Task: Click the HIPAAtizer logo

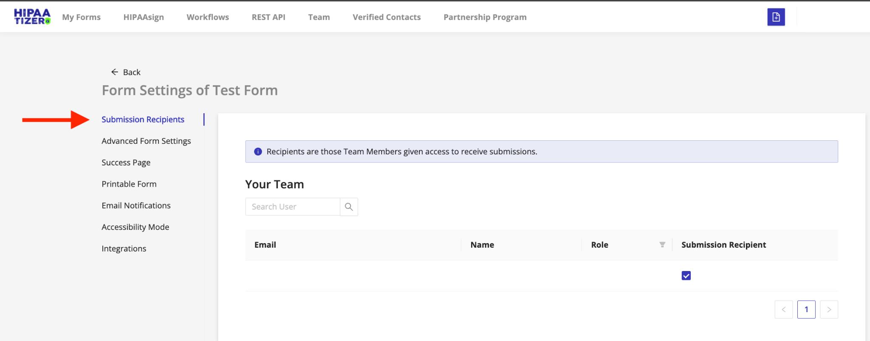Action: point(32,17)
